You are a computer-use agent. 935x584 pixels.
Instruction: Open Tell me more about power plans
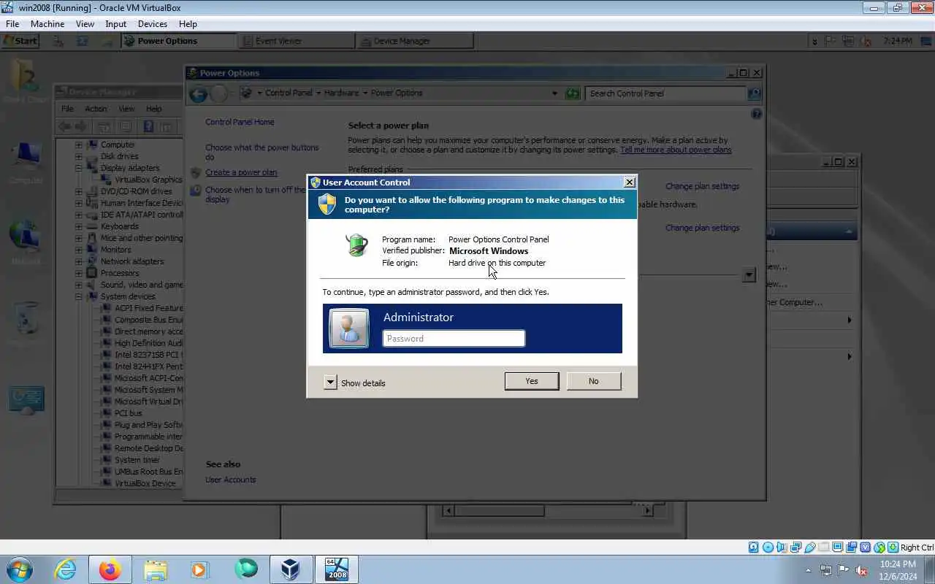coord(676,150)
